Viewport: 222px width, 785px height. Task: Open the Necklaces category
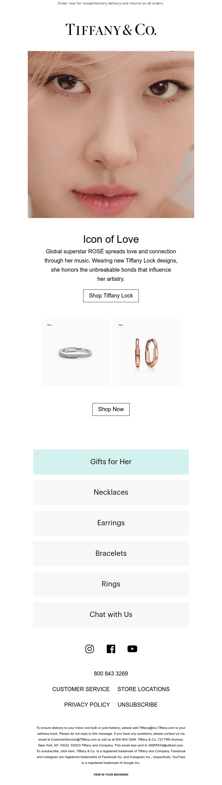tap(111, 492)
